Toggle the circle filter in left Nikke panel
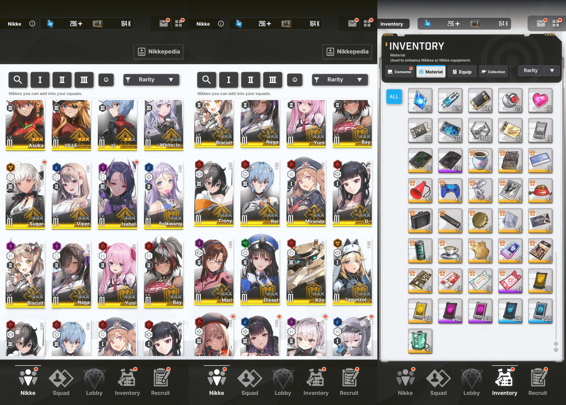566x405 pixels. tap(106, 80)
